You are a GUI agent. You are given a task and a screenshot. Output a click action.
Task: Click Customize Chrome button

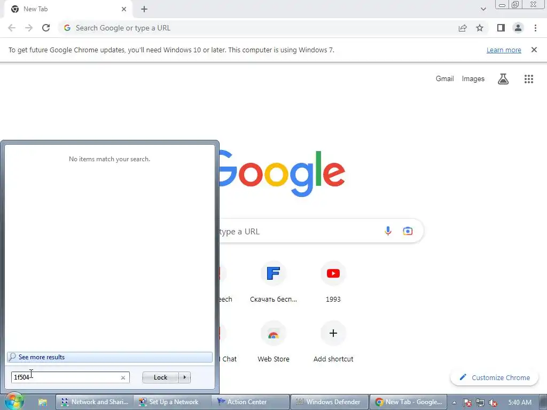494,377
